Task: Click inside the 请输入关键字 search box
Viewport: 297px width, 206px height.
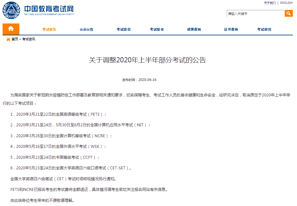Action: click(x=255, y=13)
